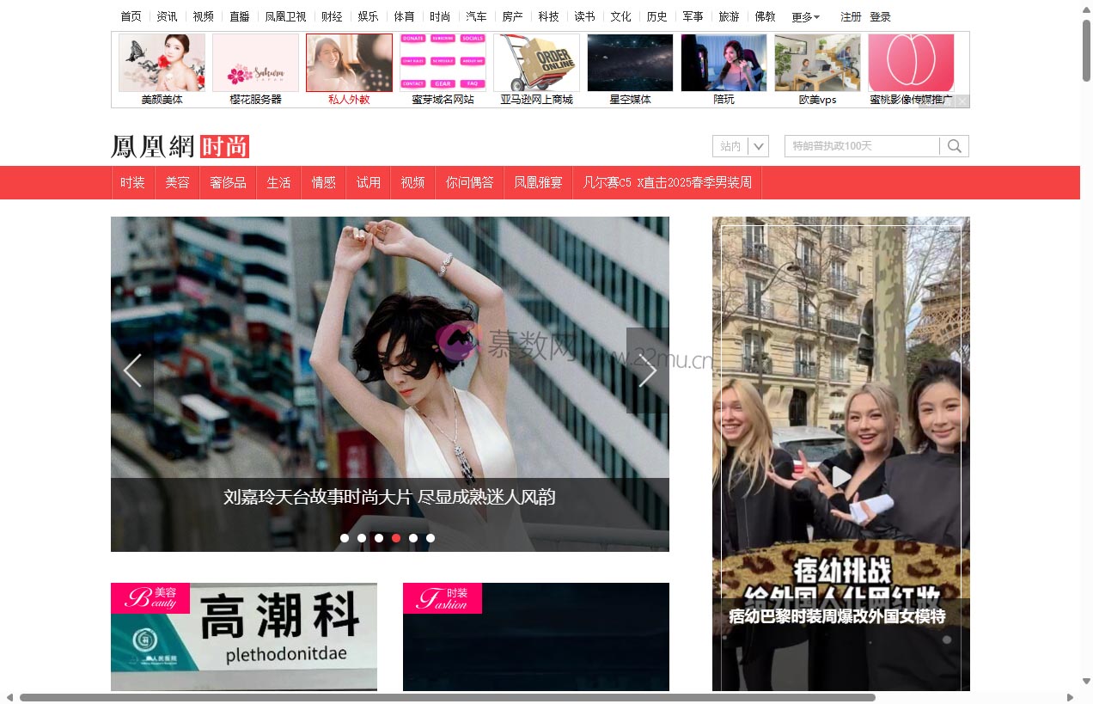Image resolution: width=1093 pixels, height=704 pixels.
Task: Expand the 更多 menu in top navigation
Action: click(x=805, y=16)
